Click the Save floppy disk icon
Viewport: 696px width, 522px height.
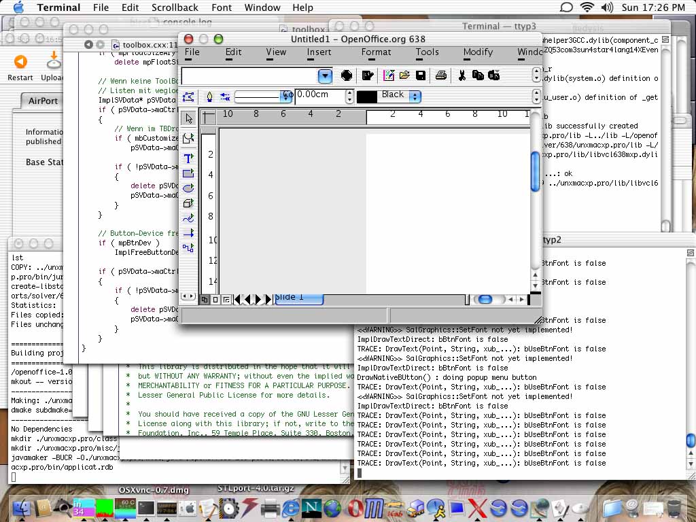tap(420, 75)
